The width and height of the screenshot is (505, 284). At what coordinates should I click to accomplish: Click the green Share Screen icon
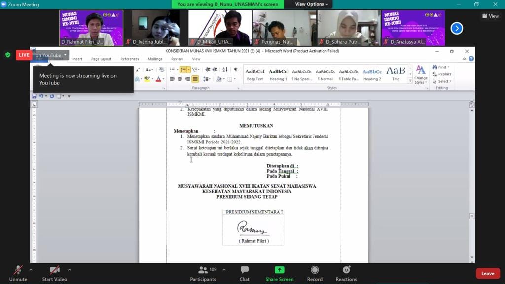279,270
